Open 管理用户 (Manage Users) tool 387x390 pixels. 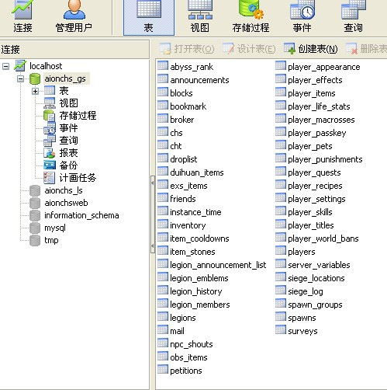click(x=74, y=17)
